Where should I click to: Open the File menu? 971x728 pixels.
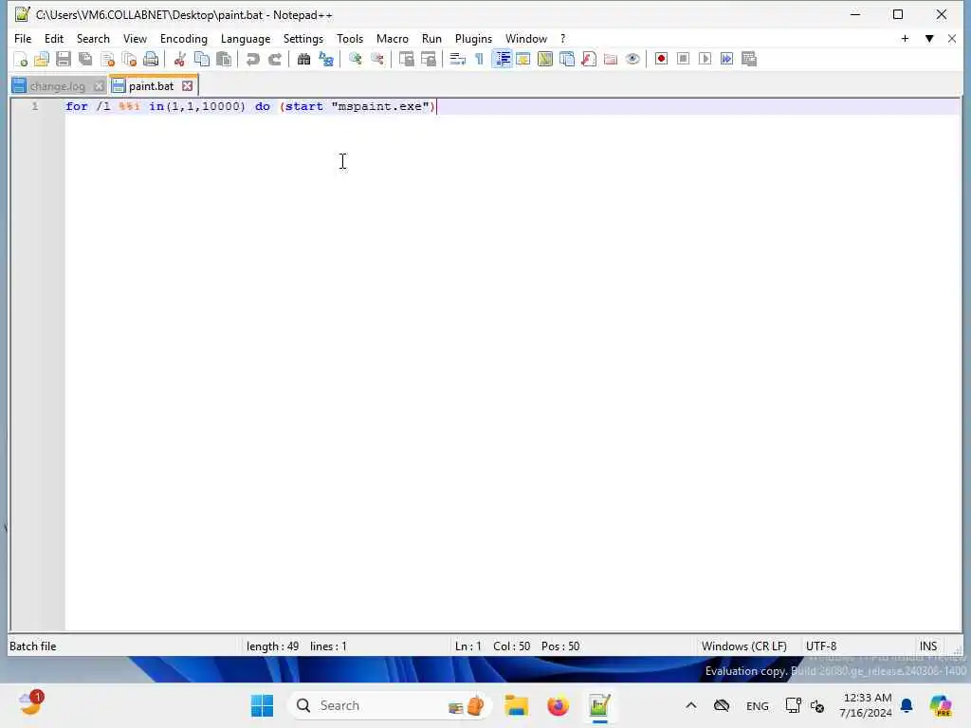[x=23, y=38]
